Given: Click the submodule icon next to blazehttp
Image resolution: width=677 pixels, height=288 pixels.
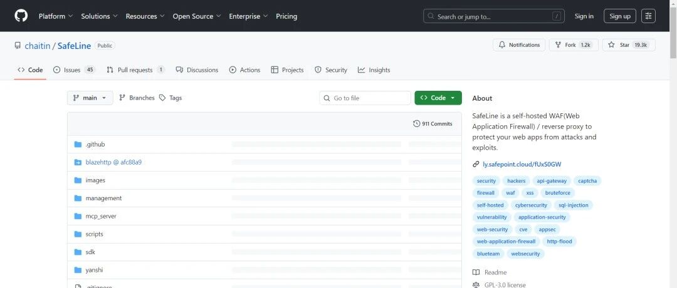Looking at the screenshot, I should click(x=78, y=163).
